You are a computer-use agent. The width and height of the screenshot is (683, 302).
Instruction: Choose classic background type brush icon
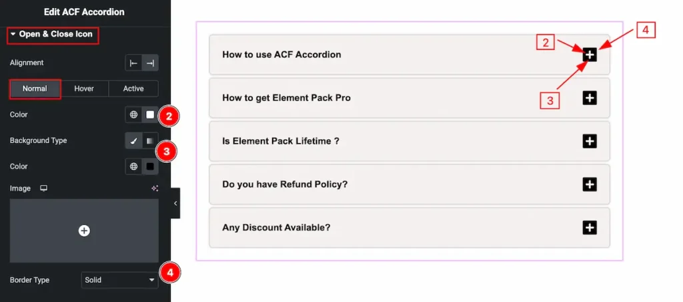[134, 141]
